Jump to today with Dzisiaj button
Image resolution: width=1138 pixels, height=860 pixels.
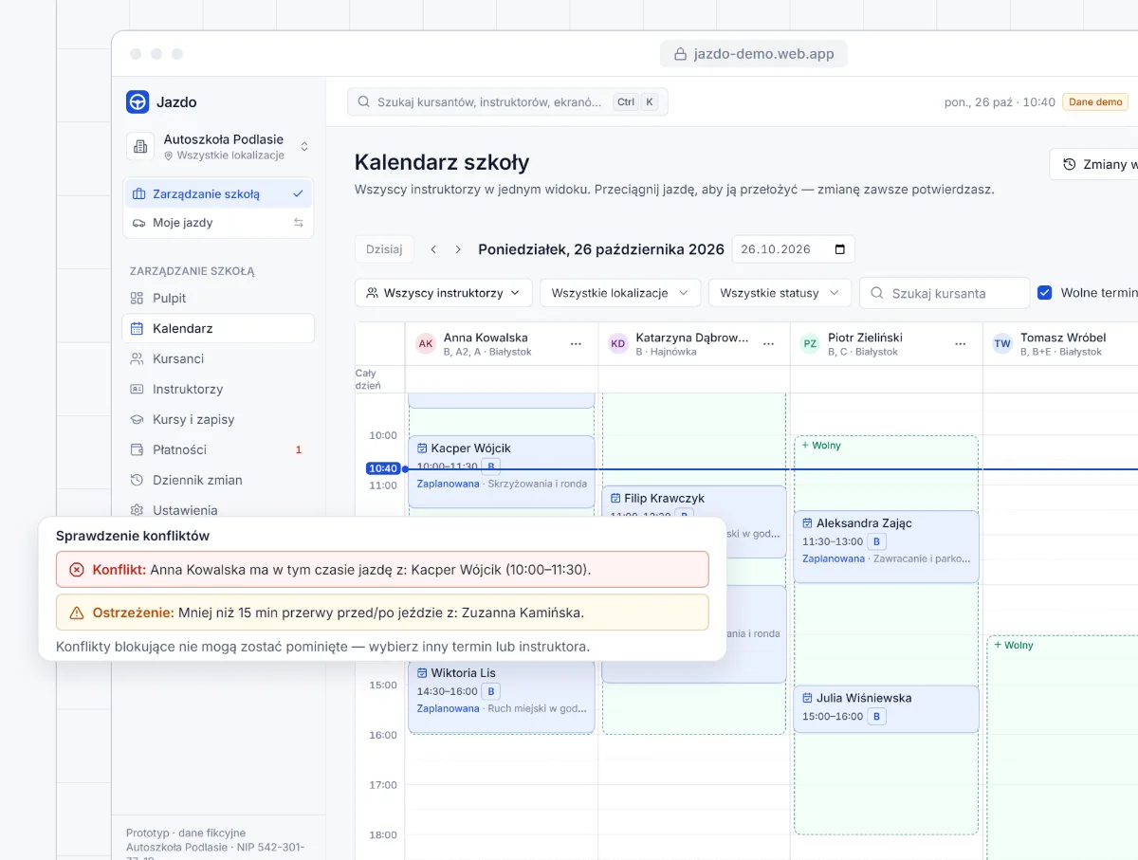pyautogui.click(x=384, y=249)
